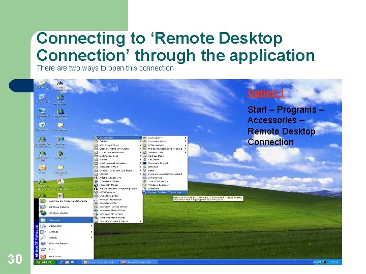Expand the Communications submenu
The image size is (366, 274).
pyautogui.click(x=165, y=142)
